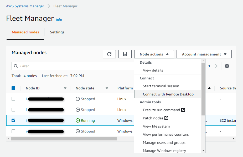Click the menu scrollbar up arrow
This screenshot has height=157, width=243.
coord(203,61)
